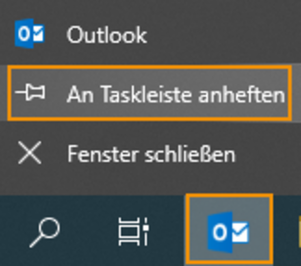Screen dimensions: 301x266
Task: Close the Outlook window via jump list
Action: click(x=150, y=153)
